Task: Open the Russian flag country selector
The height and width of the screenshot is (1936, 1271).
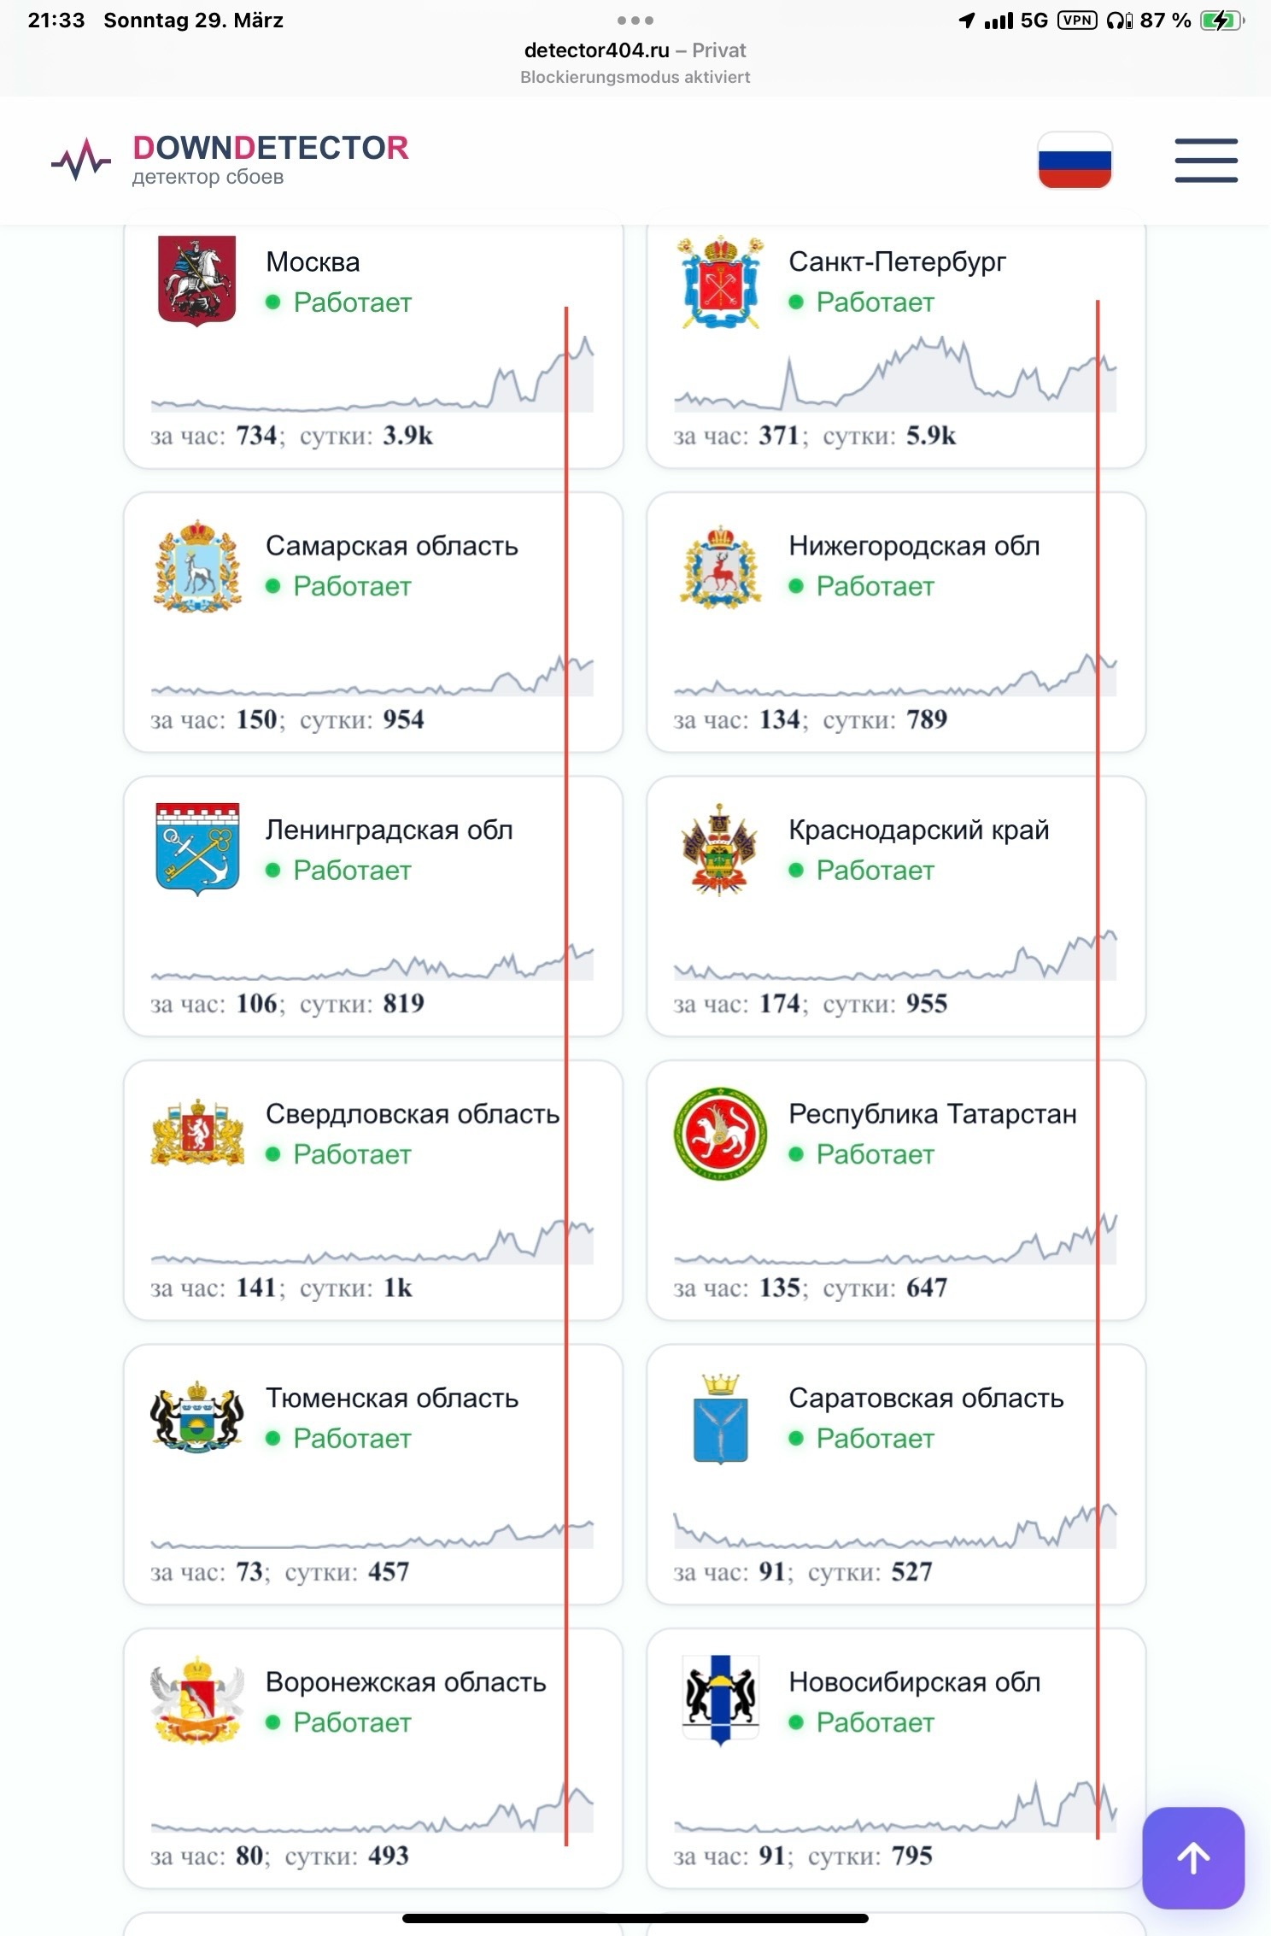Action: tap(1075, 161)
